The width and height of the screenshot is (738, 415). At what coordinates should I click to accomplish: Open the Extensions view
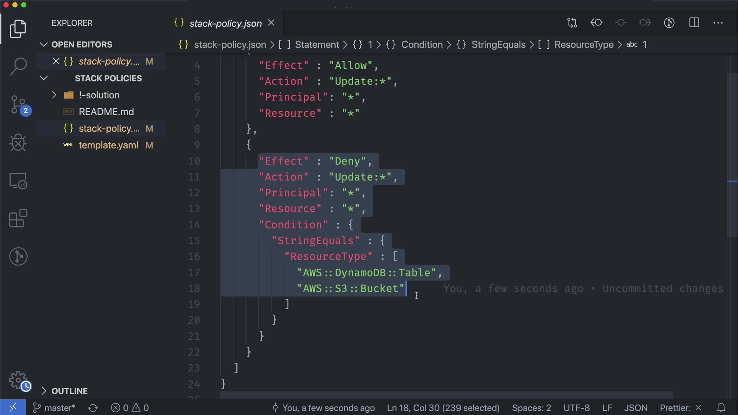[18, 218]
